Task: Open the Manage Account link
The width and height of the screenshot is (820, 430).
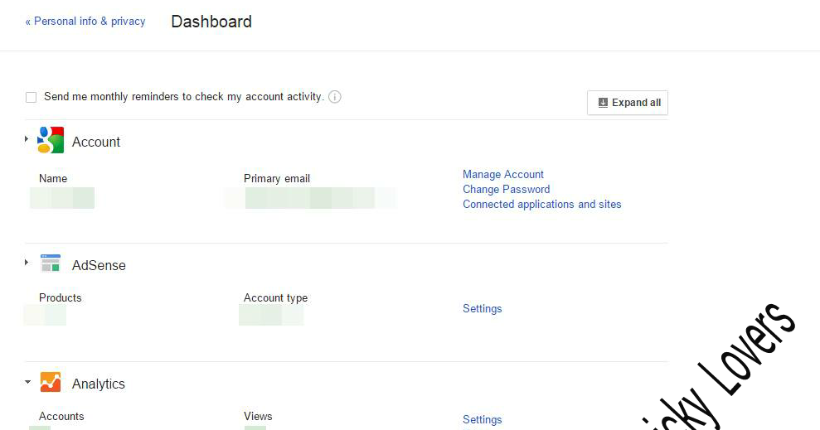Action: [503, 174]
